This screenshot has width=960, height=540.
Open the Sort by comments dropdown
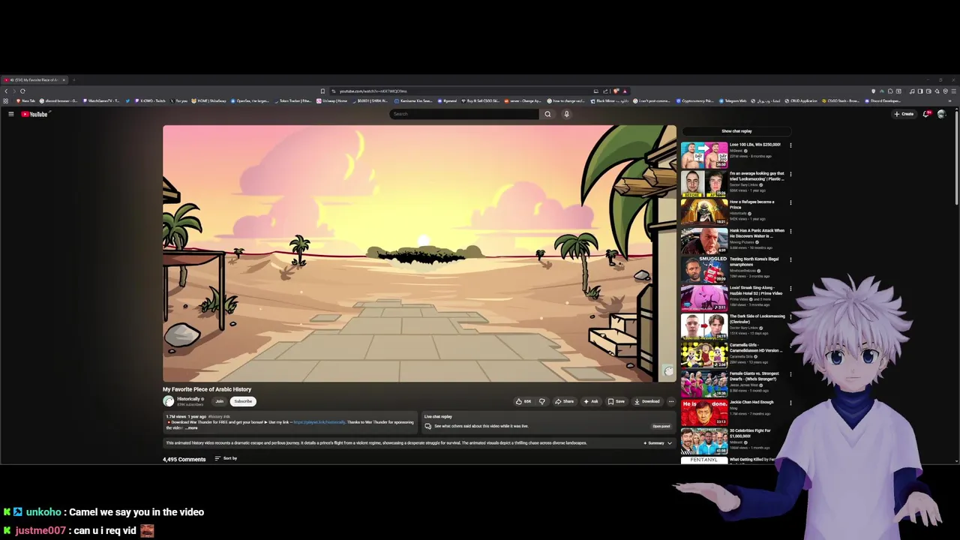pyautogui.click(x=226, y=458)
